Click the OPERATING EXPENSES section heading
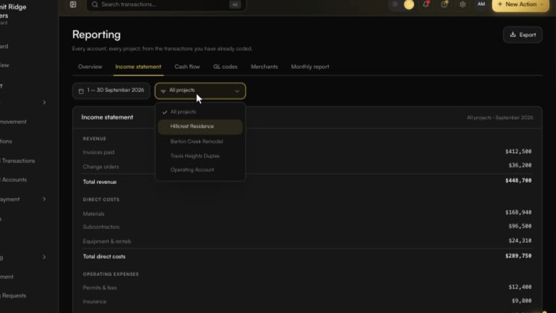Viewport: 556px width, 313px height. coord(111,275)
